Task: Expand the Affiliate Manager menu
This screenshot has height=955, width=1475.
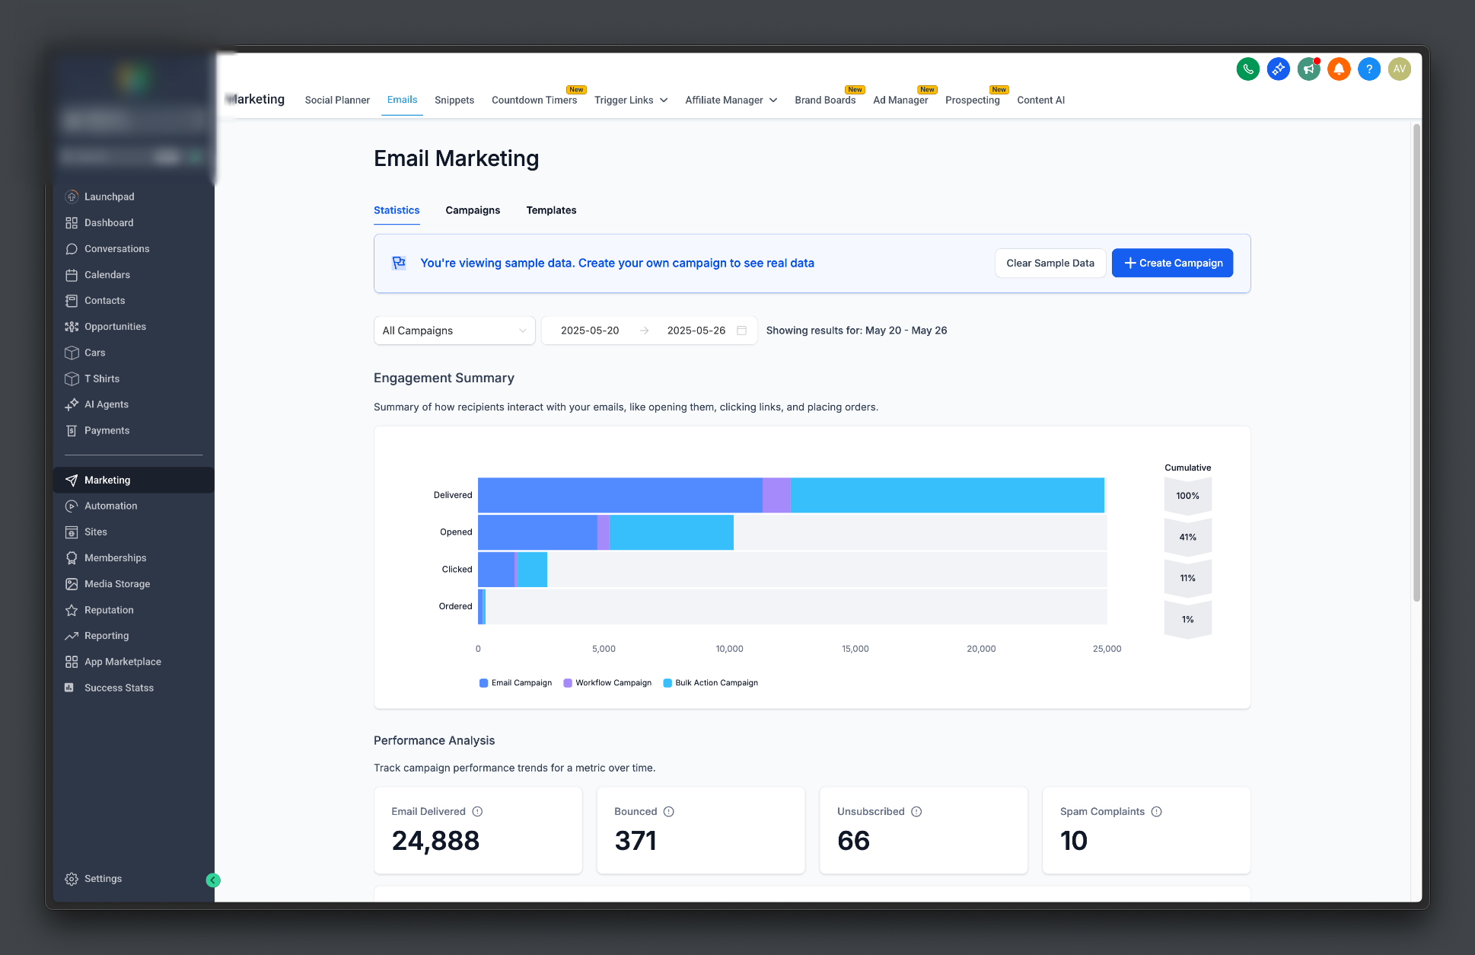Action: click(x=731, y=101)
